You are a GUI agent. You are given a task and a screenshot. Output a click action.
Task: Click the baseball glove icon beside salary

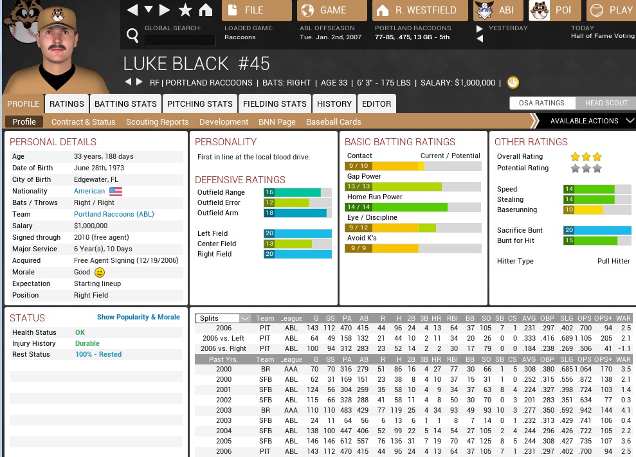(513, 82)
